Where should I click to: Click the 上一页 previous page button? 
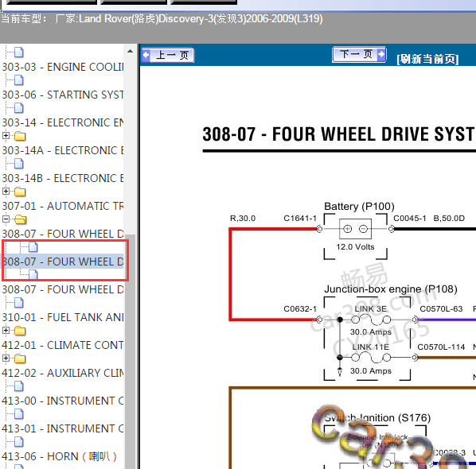point(168,56)
